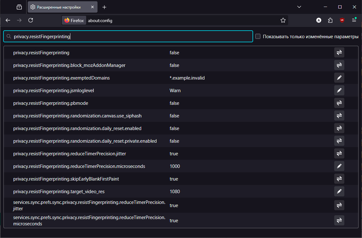Open Firefox View in the tab bar
The width and height of the screenshot is (362, 238).
click(19, 7)
